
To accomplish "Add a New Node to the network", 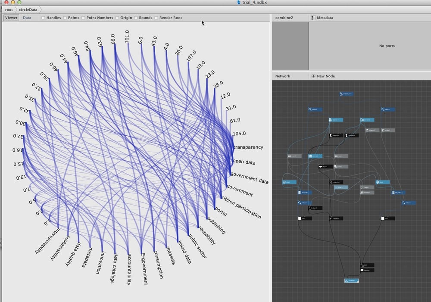I will tap(323, 76).
